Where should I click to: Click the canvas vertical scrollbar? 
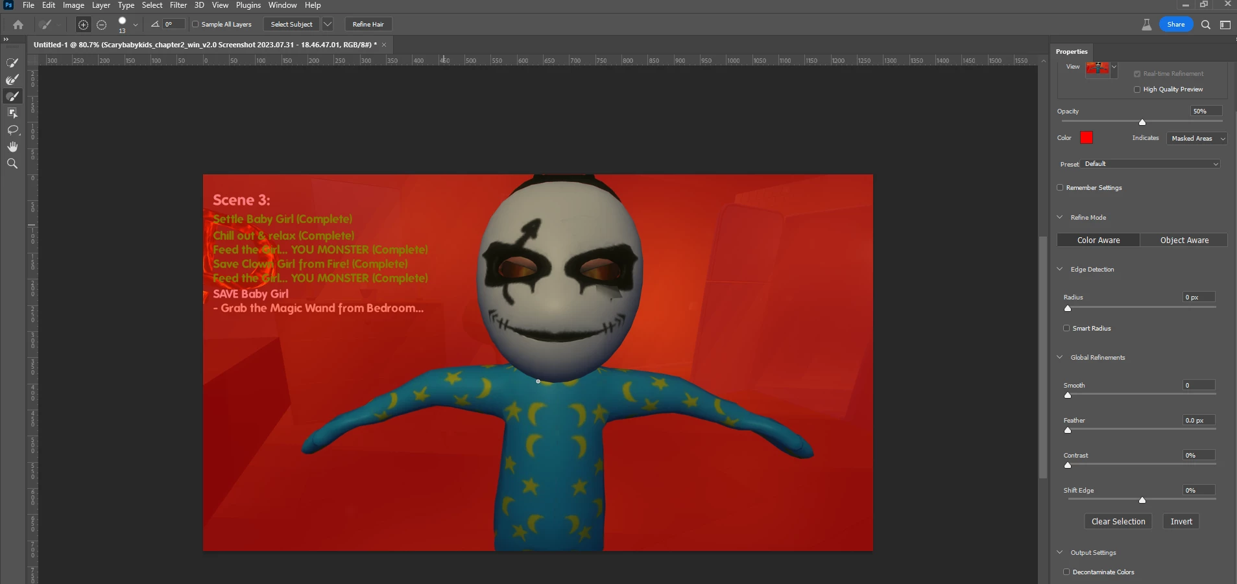click(1043, 357)
